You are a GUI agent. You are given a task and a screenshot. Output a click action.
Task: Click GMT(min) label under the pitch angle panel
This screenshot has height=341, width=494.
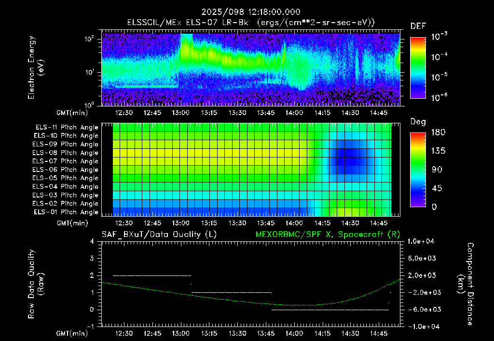pyautogui.click(x=72, y=223)
